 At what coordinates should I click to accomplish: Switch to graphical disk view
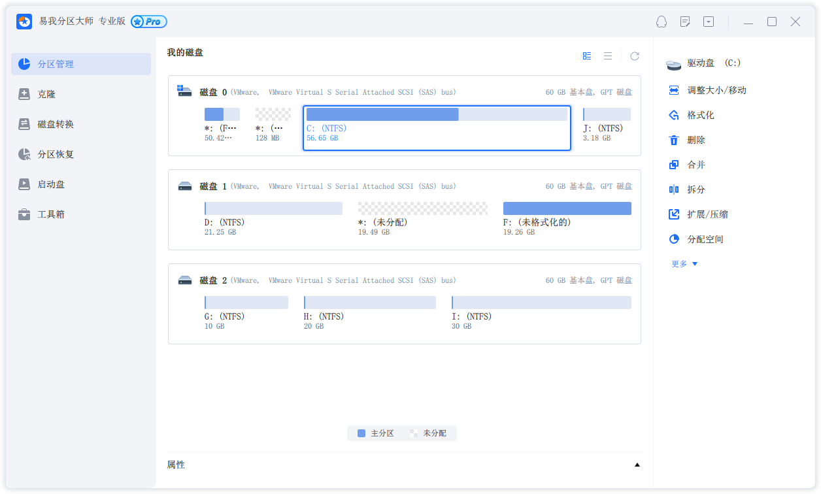click(587, 56)
